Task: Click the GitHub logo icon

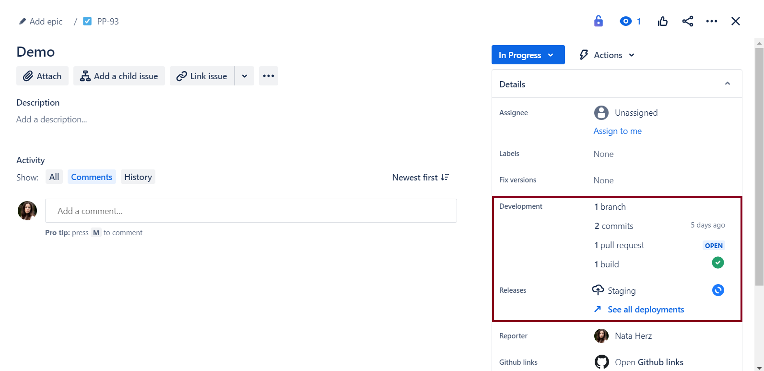Action: [601, 362]
